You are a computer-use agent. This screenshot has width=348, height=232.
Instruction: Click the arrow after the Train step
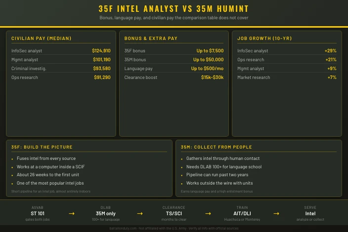[276, 214]
